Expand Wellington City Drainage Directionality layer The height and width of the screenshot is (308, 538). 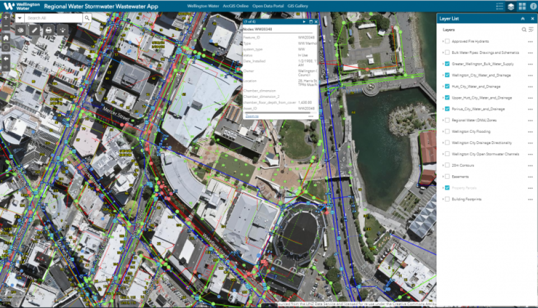point(443,143)
